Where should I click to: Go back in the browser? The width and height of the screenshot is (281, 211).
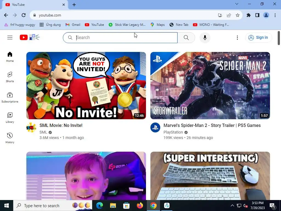tap(6, 15)
